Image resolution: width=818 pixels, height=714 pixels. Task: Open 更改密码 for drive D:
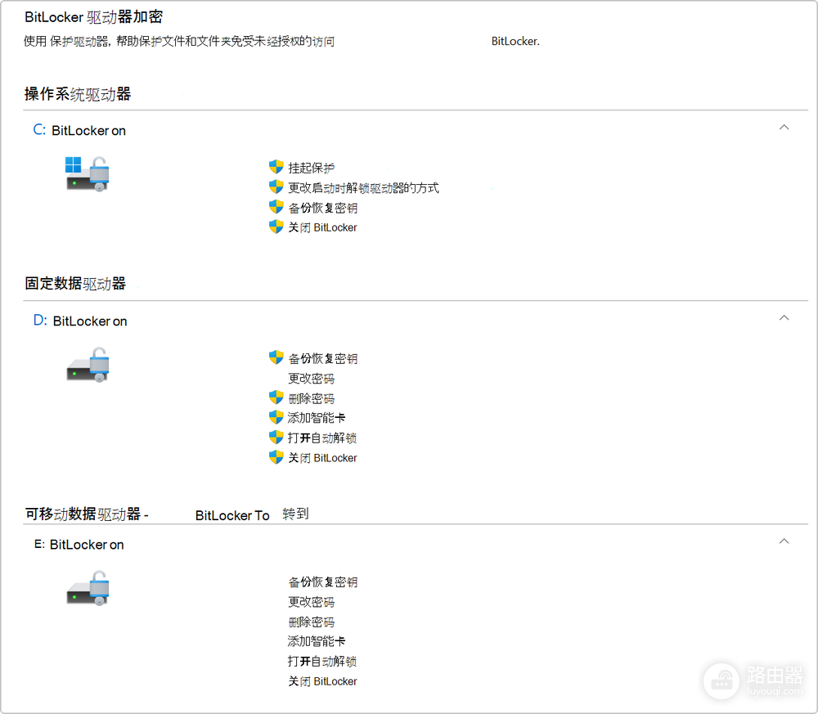pyautogui.click(x=312, y=378)
